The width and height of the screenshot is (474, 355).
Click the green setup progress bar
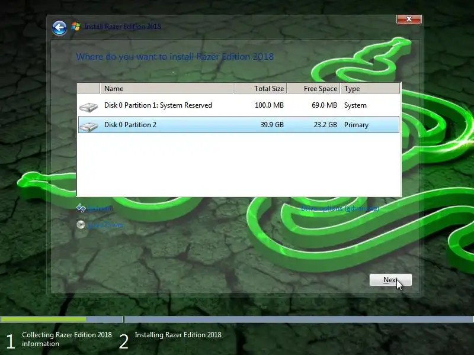coord(43,319)
